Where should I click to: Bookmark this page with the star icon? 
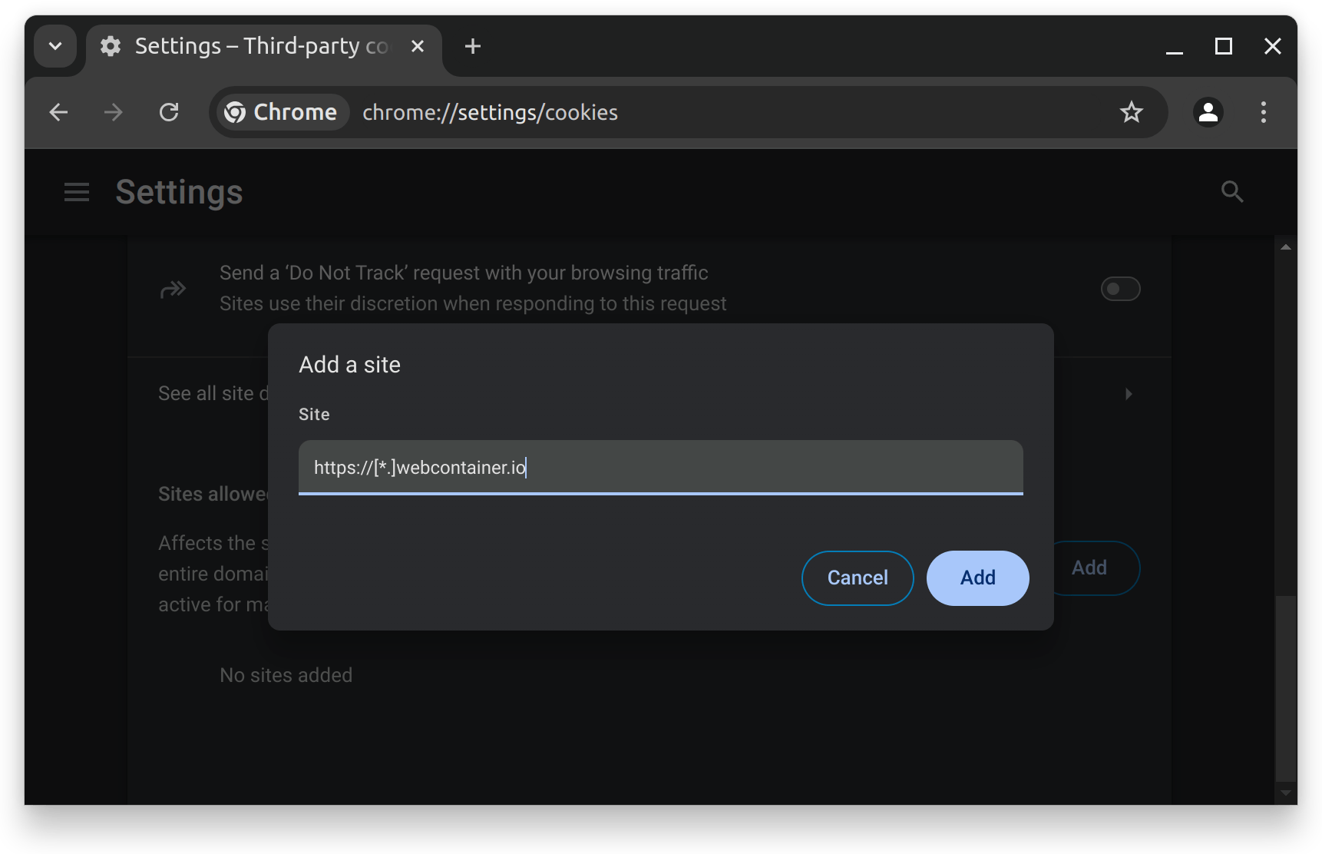tap(1131, 113)
